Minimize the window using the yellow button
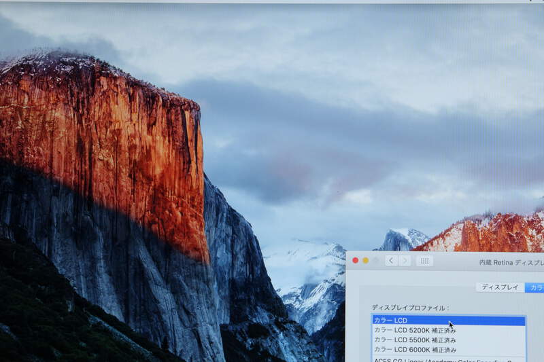This screenshot has width=544, height=362. tap(365, 261)
